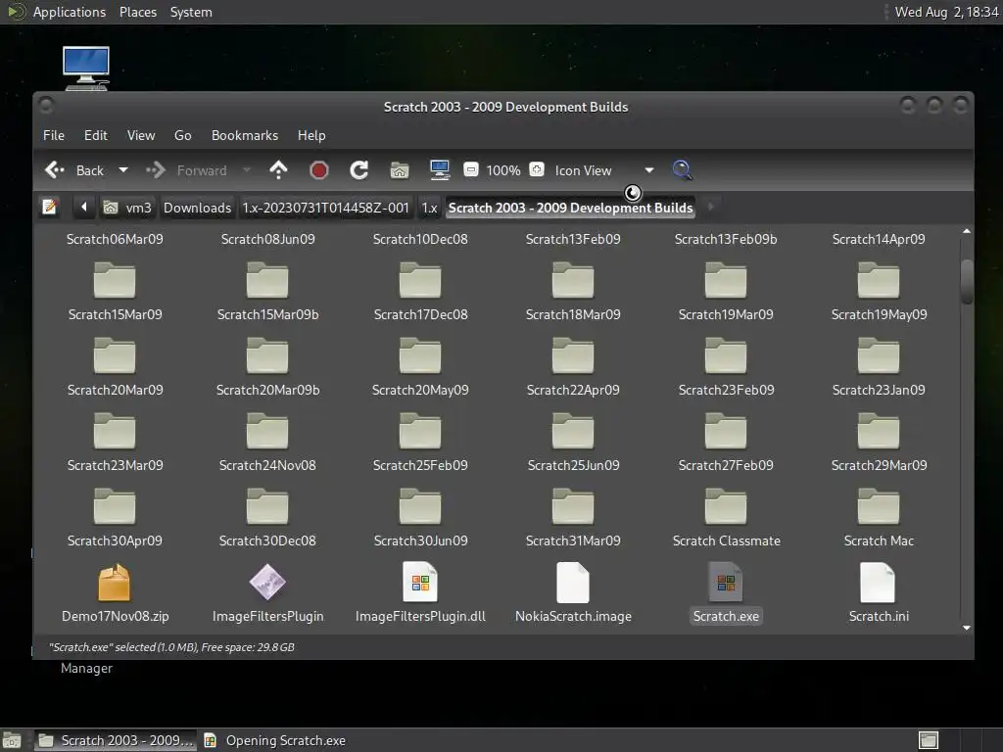
Task: Zoom in with the plus icon
Action: click(x=537, y=170)
